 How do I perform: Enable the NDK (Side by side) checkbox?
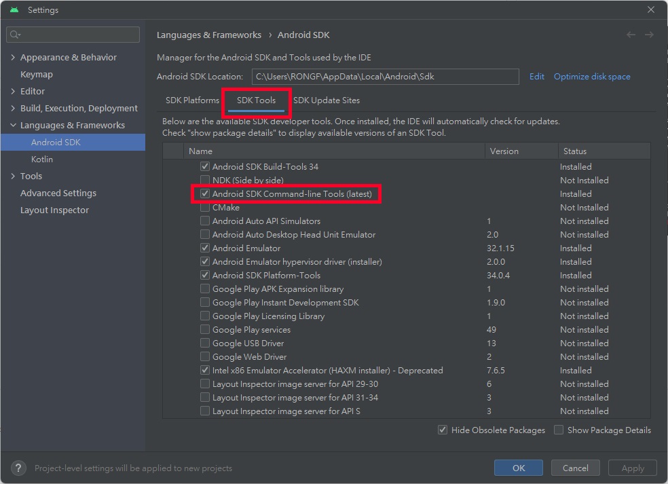(x=205, y=180)
